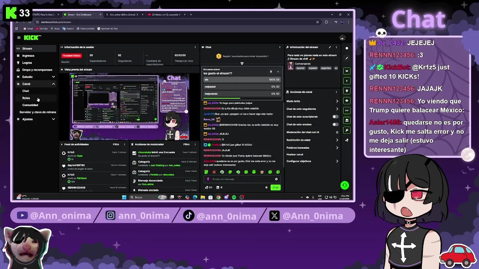Click the first green emote above message box
Screen dimensions: 479x269
coord(206,172)
